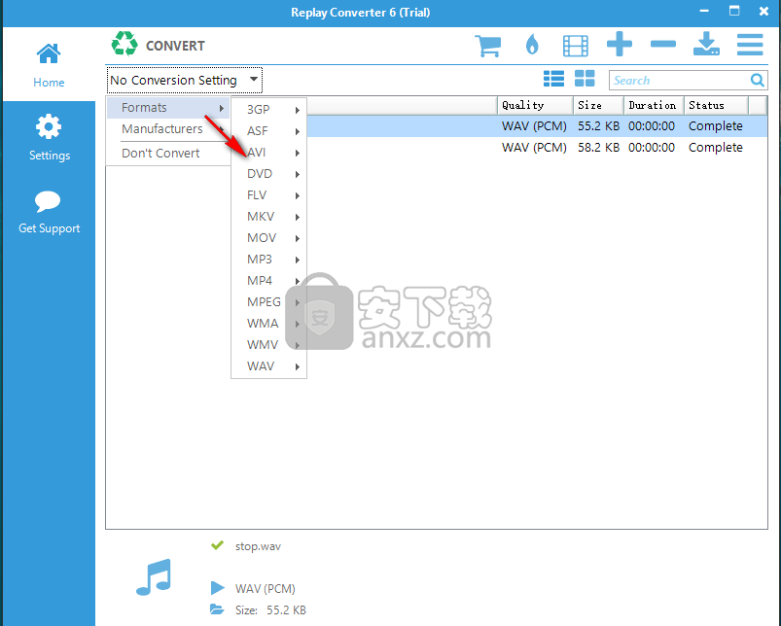781x626 pixels.
Task: Click the green recycle Convert icon
Action: (124, 44)
